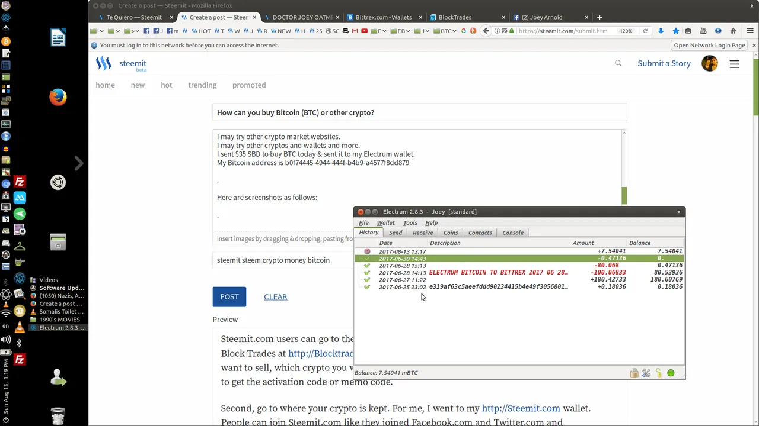Switch to the Console tab in Electrum
The width and height of the screenshot is (759, 426).
[x=513, y=233]
